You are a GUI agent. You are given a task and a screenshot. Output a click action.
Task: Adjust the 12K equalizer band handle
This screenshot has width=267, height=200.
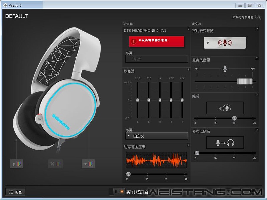click(182, 100)
